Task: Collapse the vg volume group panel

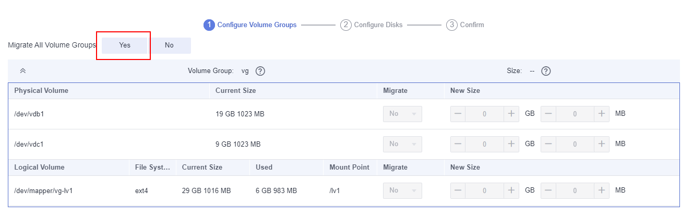Action: click(x=22, y=71)
